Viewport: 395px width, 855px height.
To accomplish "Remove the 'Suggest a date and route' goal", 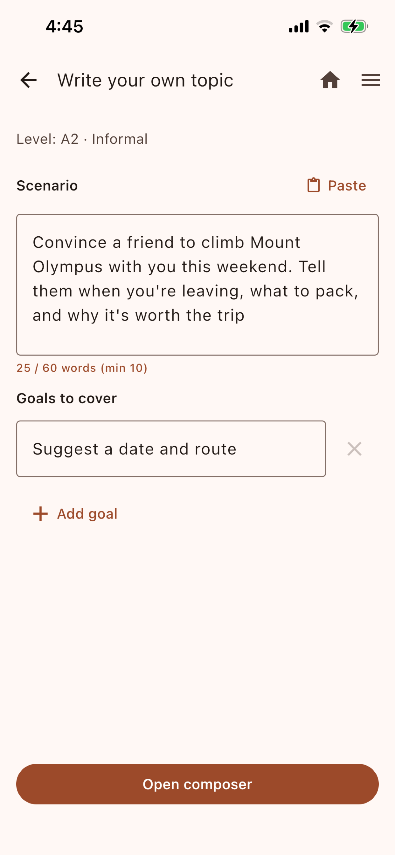I will tap(354, 449).
